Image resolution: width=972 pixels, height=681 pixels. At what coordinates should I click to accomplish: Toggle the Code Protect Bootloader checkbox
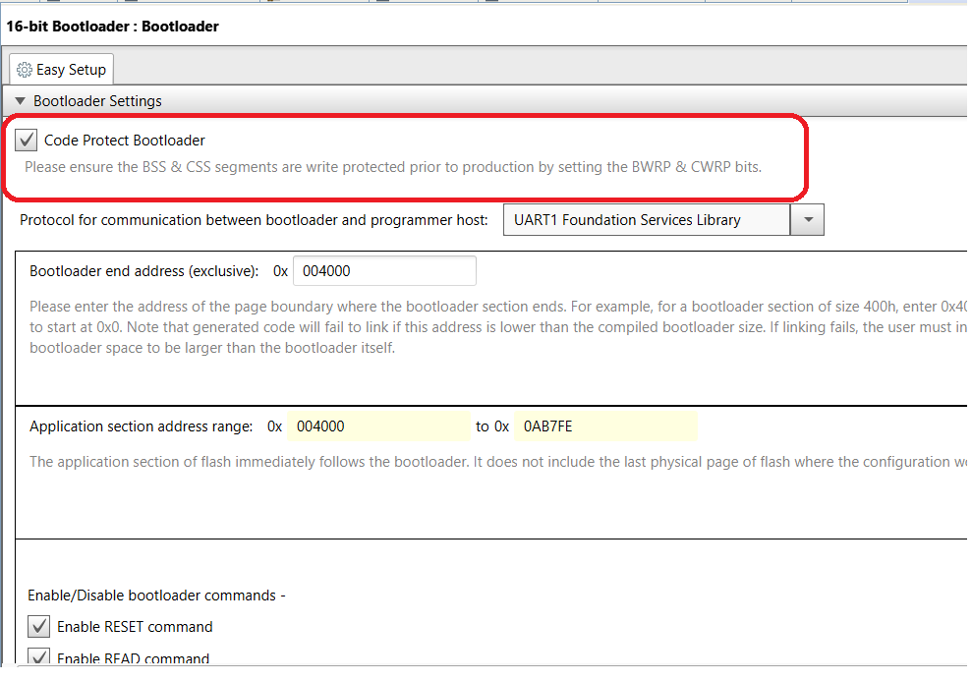(28, 141)
